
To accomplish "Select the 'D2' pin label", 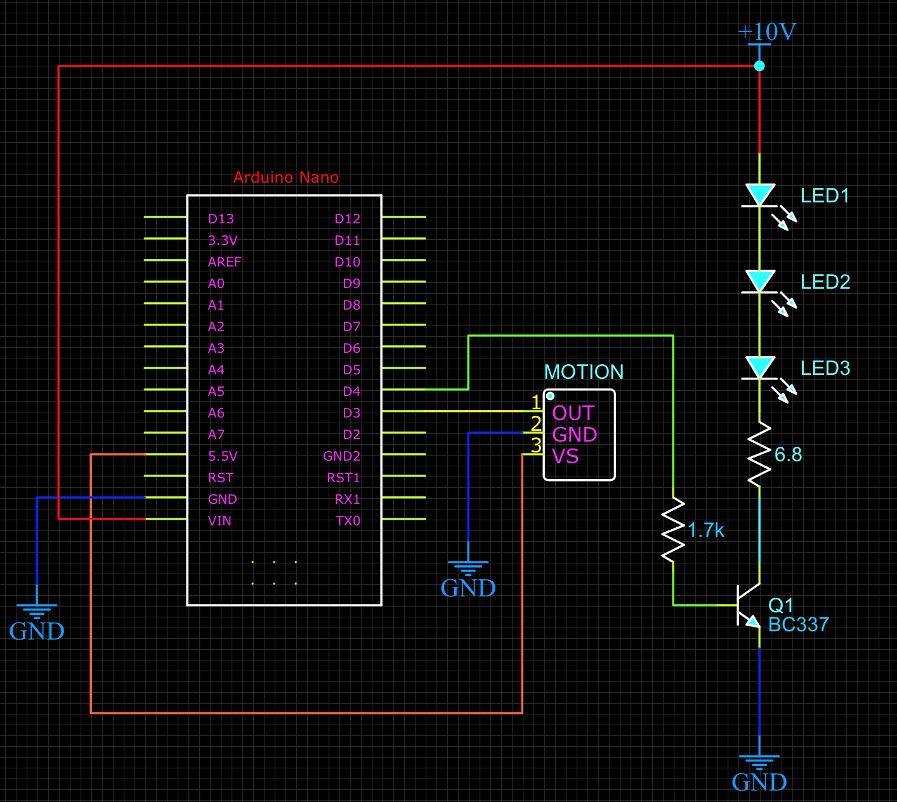I will pos(351,435).
